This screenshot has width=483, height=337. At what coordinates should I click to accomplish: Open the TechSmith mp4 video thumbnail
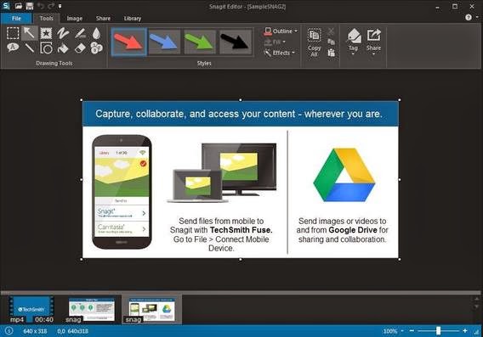coord(31,309)
